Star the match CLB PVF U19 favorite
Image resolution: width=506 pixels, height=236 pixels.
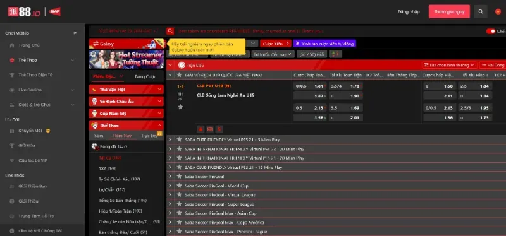tap(180, 107)
